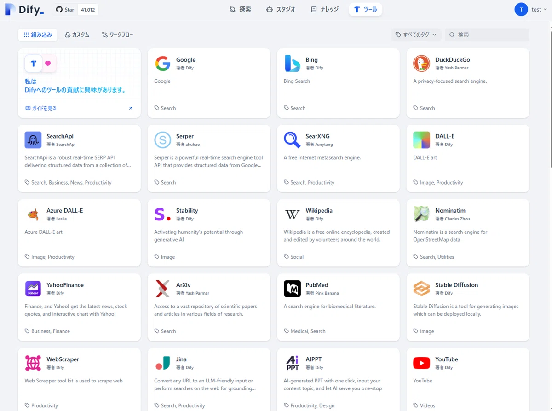Click the 'Search, Business, News, Productivity' tags
The height and width of the screenshot is (411, 552).
pyautogui.click(x=71, y=183)
